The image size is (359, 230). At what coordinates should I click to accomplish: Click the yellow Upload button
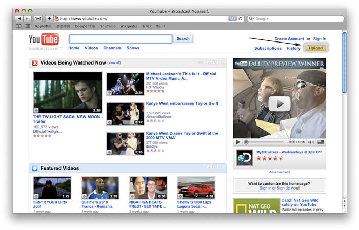pyautogui.click(x=315, y=48)
